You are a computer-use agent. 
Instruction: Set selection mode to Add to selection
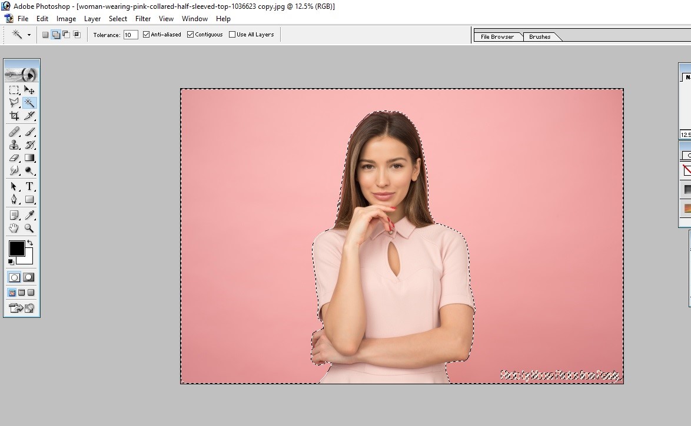(x=56, y=34)
